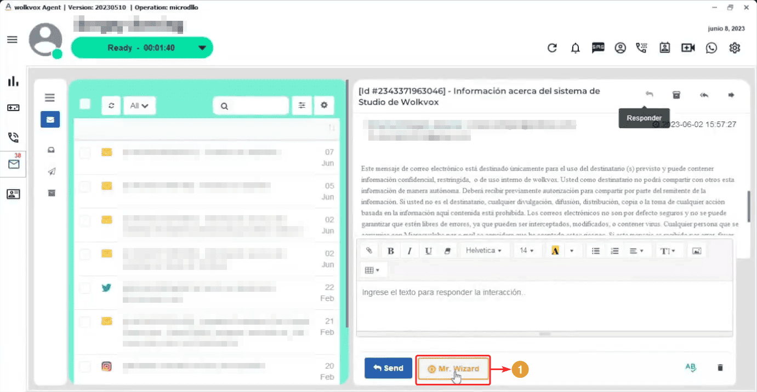The width and height of the screenshot is (757, 392).
Task: Open the phone dial pad icon
Action: click(641, 48)
